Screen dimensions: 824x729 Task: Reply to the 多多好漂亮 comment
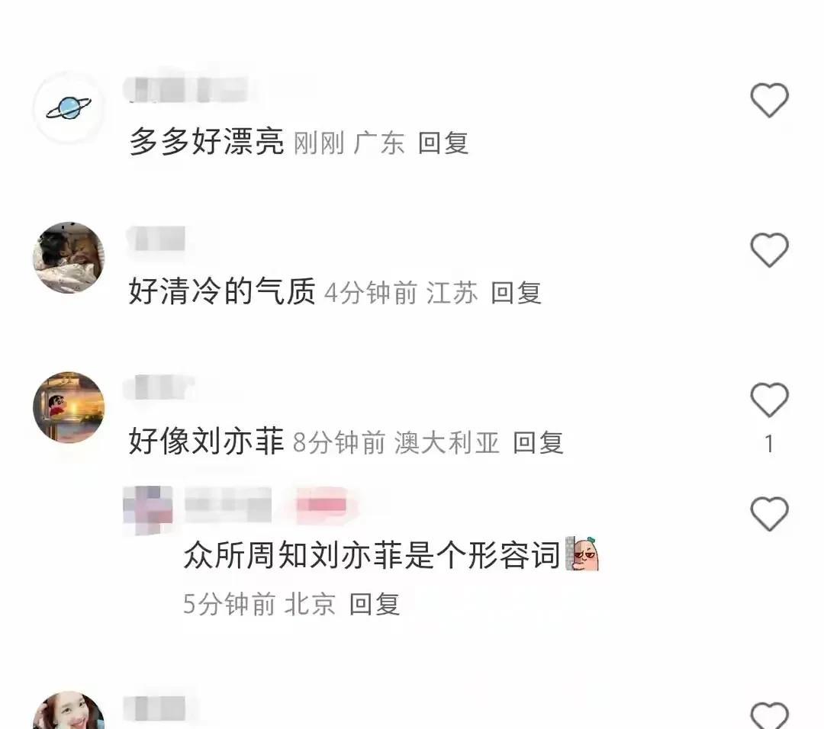pyautogui.click(x=443, y=143)
